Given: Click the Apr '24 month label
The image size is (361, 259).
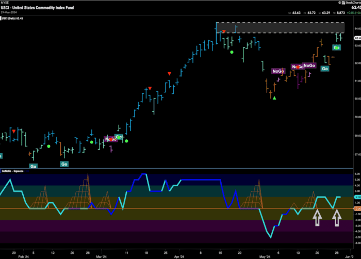Looking at the screenshot, I should (179, 257).
